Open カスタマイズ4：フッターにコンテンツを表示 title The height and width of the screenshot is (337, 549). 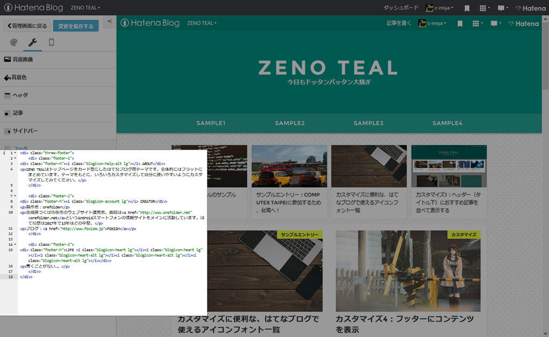point(405,324)
